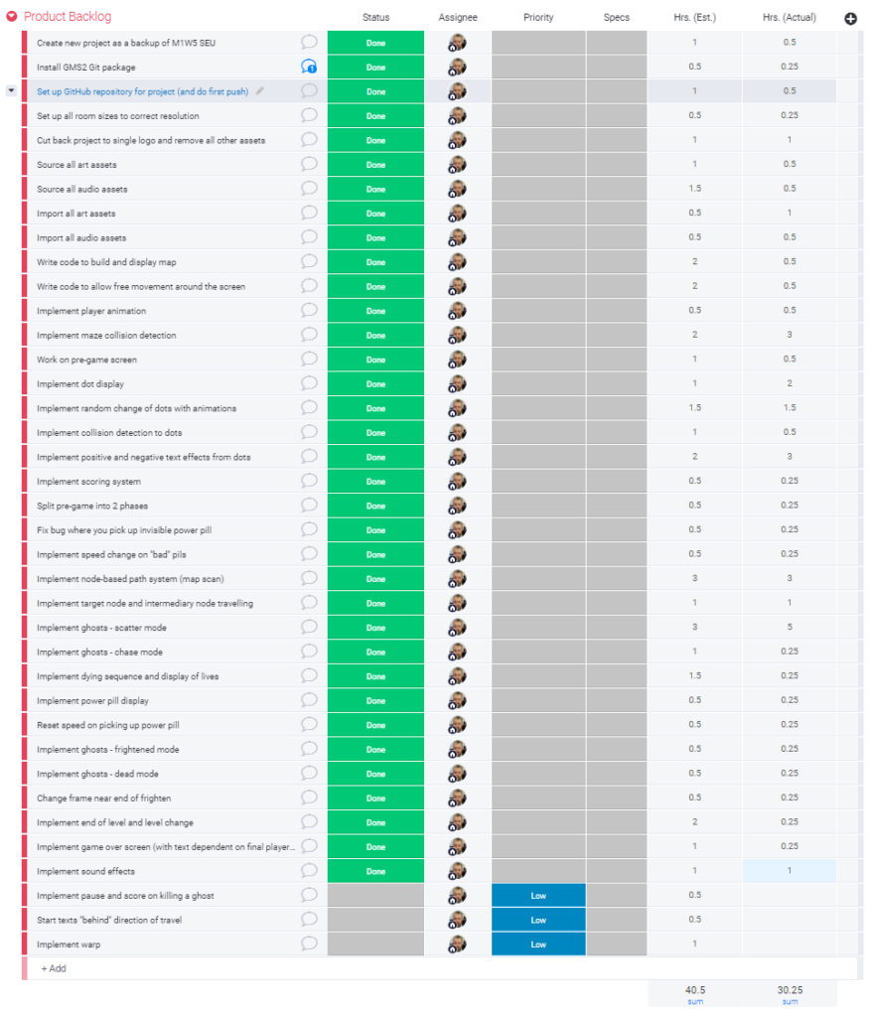This screenshot has height=1017, width=869.
Task: Collapse the Product Backlog group arrow
Action: pos(11,17)
